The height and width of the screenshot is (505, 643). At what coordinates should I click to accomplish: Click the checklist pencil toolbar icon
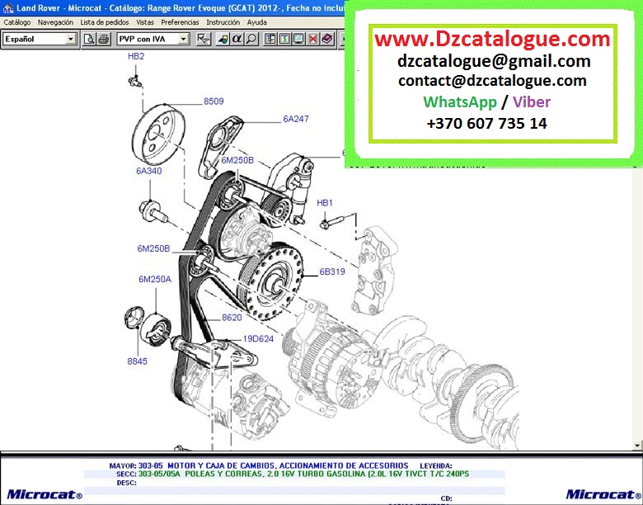point(204,39)
